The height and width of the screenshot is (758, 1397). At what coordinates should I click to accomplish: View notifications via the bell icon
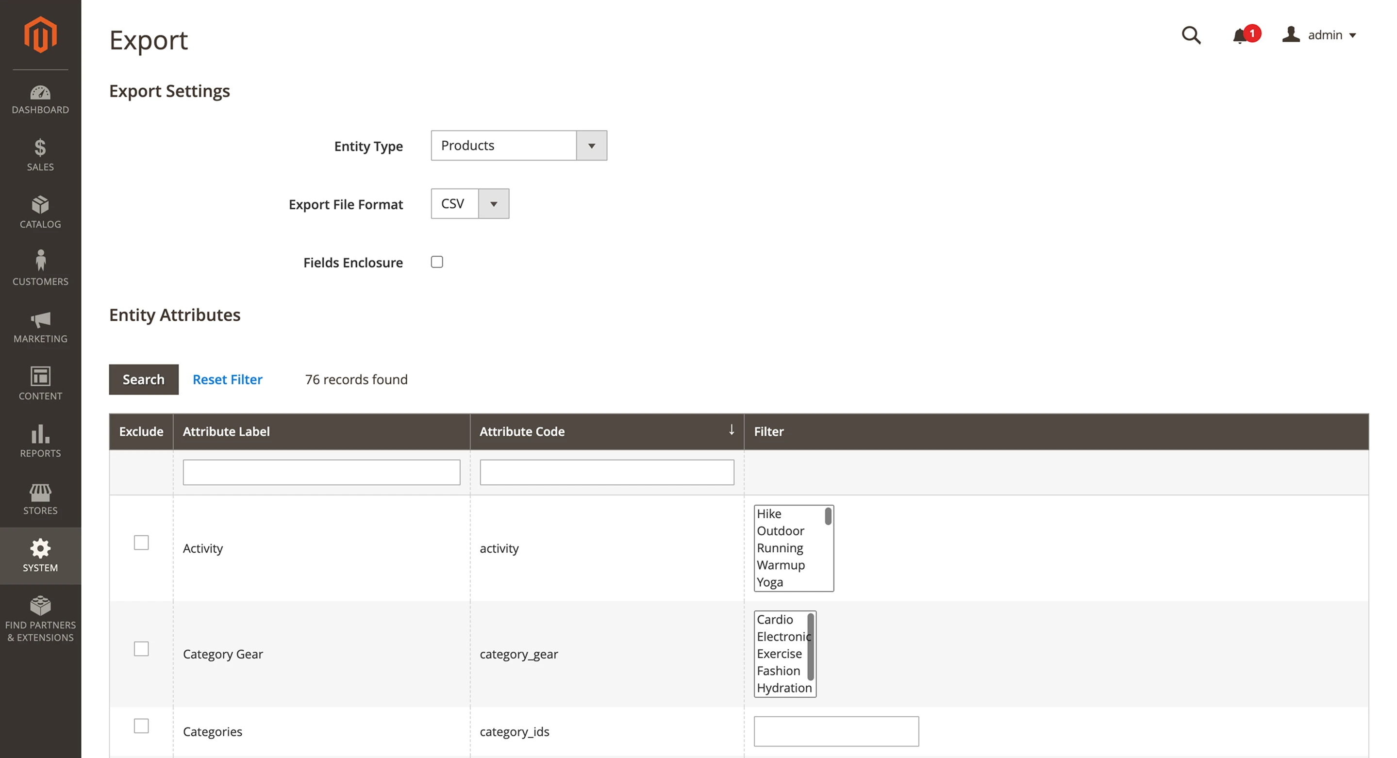click(1240, 36)
